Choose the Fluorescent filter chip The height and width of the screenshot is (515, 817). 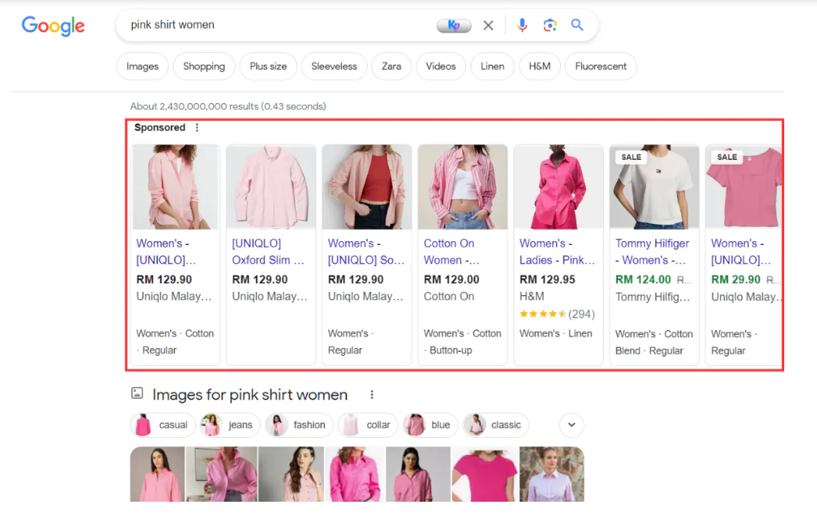[600, 66]
